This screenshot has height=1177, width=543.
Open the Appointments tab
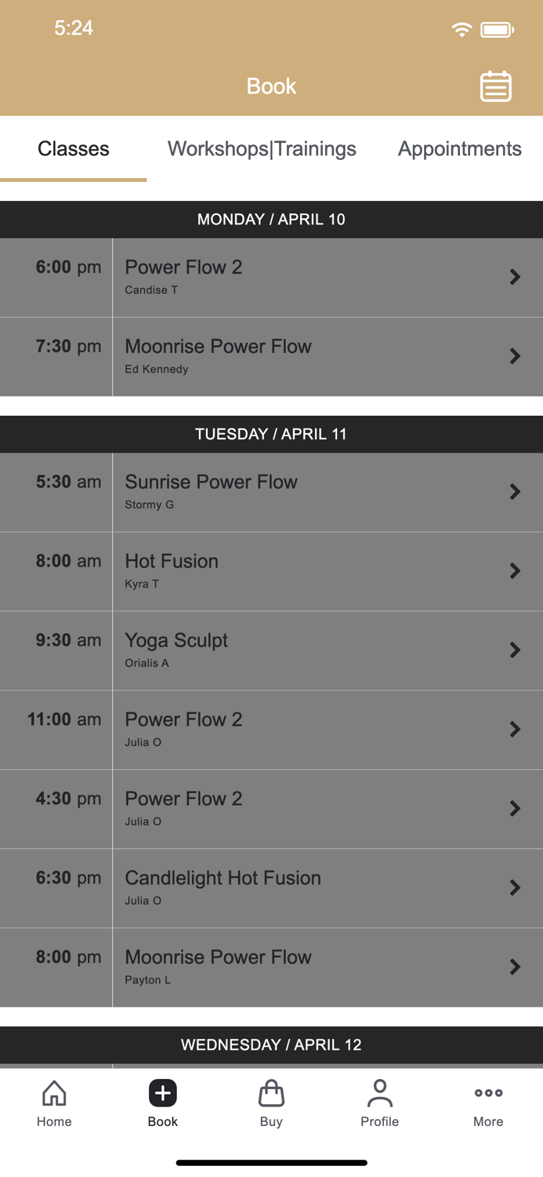pyautogui.click(x=459, y=149)
